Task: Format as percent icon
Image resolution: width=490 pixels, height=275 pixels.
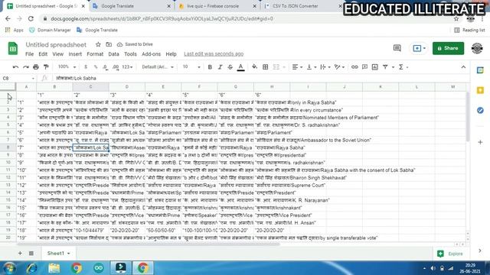Action: pyautogui.click(x=96, y=67)
